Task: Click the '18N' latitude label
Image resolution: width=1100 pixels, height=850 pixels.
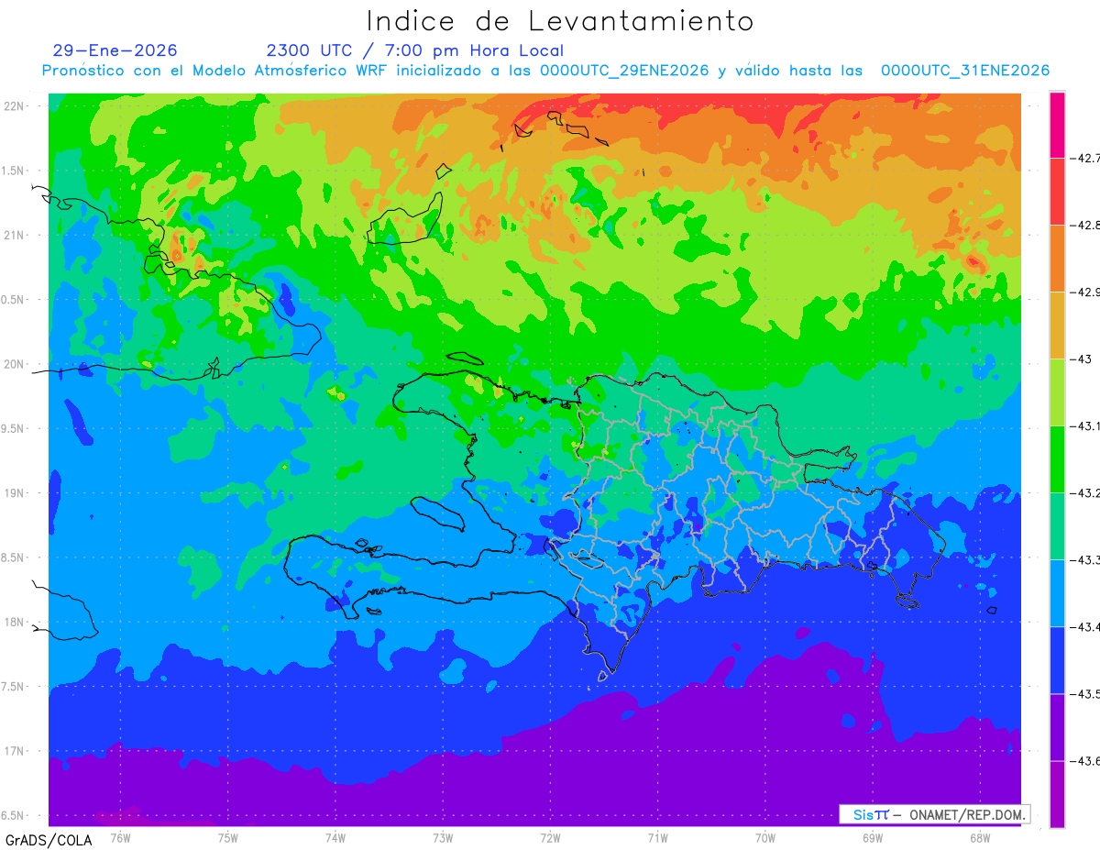Action: tap(15, 622)
